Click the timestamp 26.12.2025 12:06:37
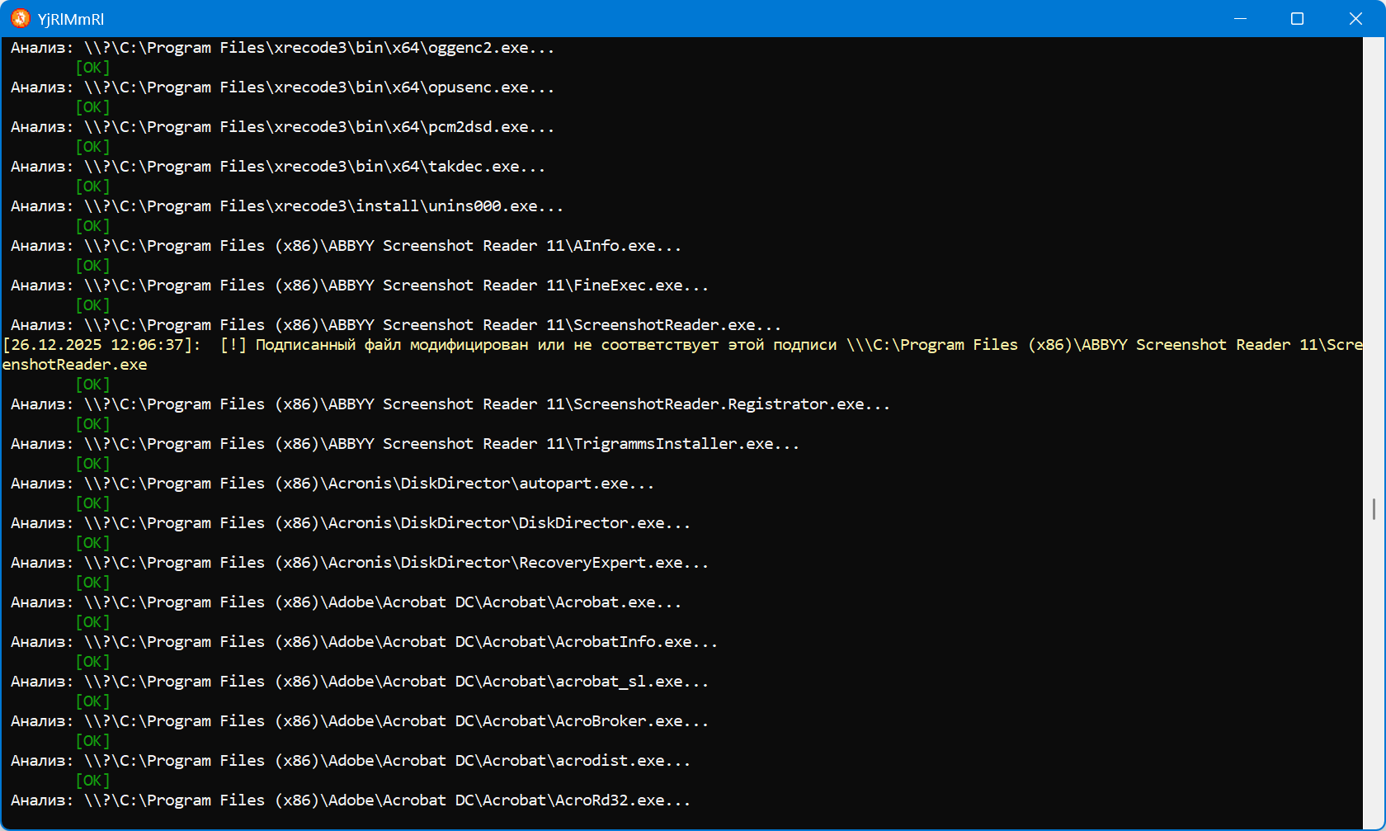This screenshot has height=831, width=1386. [101, 345]
